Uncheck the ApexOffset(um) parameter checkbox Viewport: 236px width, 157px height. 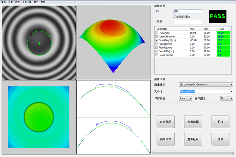[x=157, y=37]
